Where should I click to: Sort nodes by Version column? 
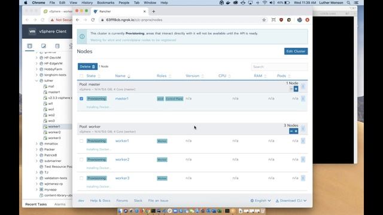pos(194,76)
